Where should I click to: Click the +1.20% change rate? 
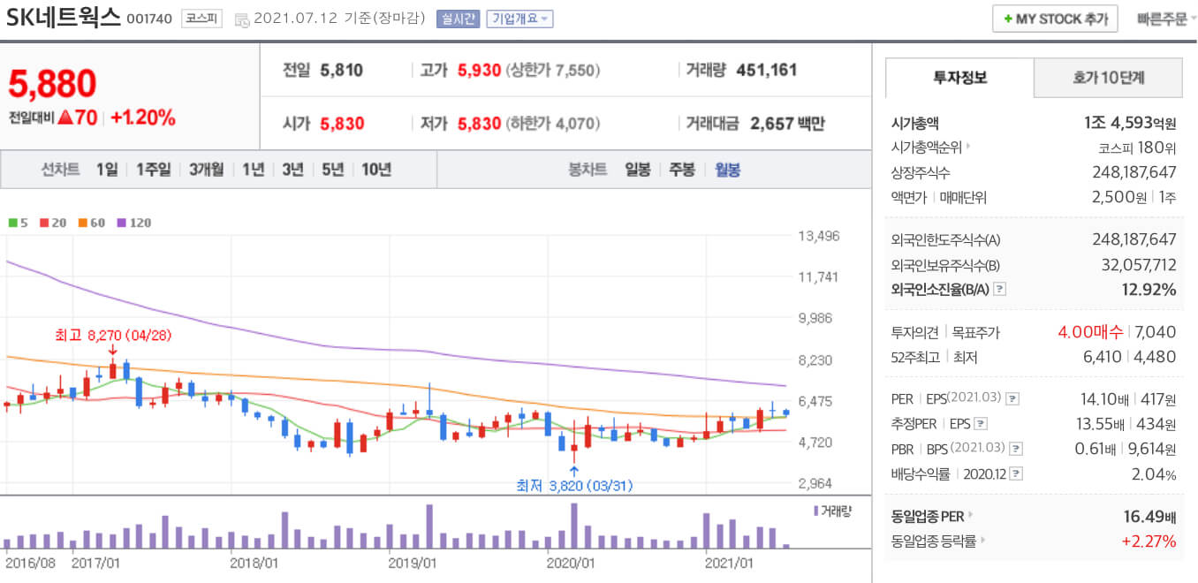[143, 117]
